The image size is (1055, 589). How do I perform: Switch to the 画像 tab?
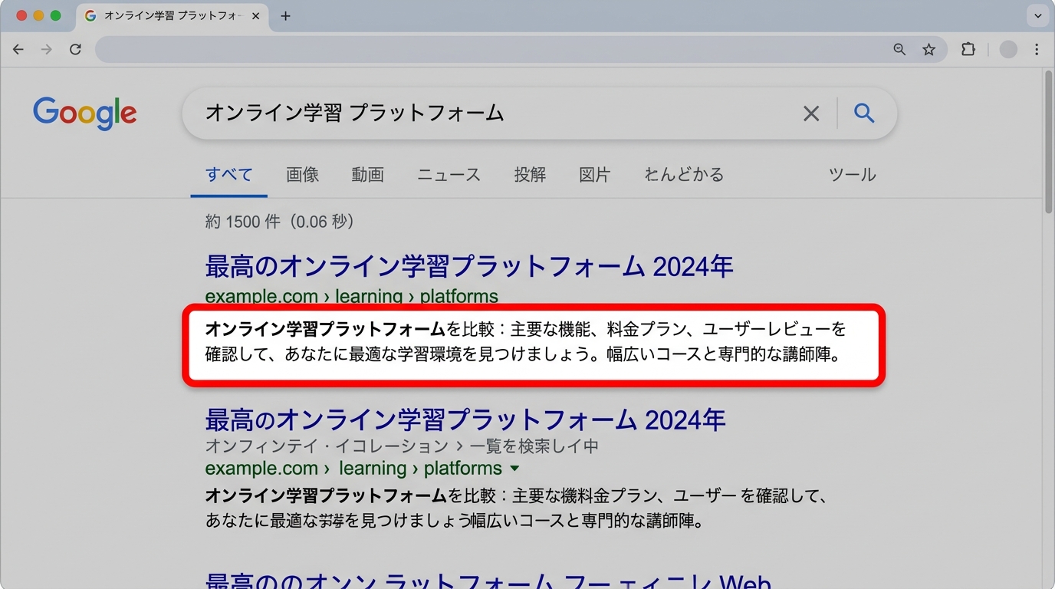point(302,175)
